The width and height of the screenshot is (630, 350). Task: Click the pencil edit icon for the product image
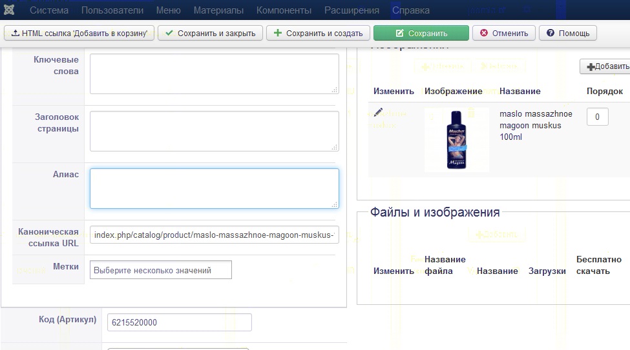pyautogui.click(x=379, y=113)
